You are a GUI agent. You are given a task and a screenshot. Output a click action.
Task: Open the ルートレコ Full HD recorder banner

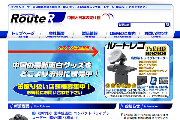[x=137, y=70]
